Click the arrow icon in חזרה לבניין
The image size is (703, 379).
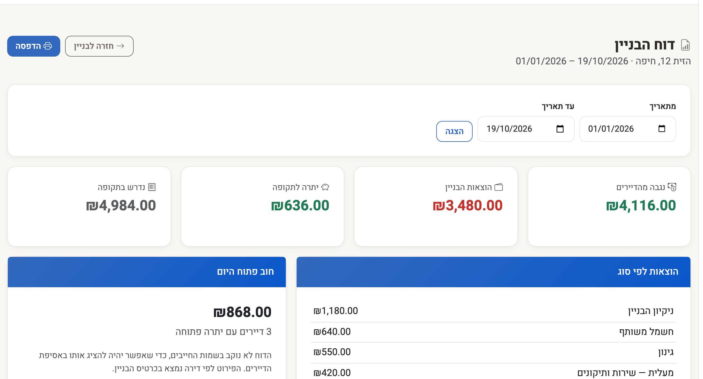121,46
